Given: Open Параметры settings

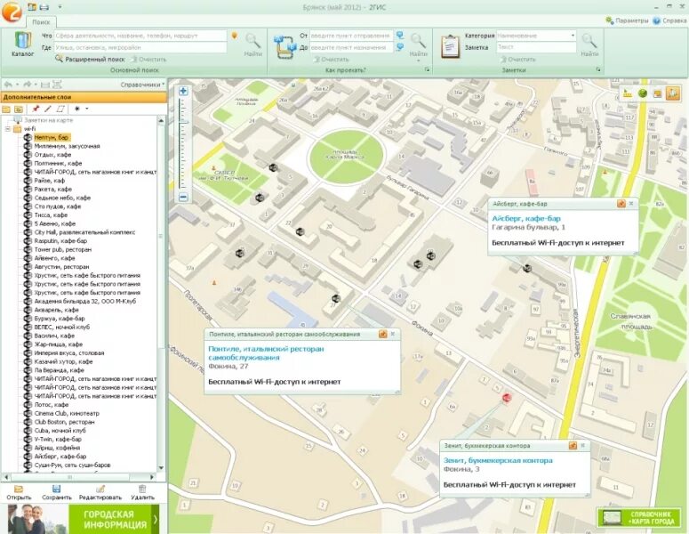Looking at the screenshot, I should point(627,20).
